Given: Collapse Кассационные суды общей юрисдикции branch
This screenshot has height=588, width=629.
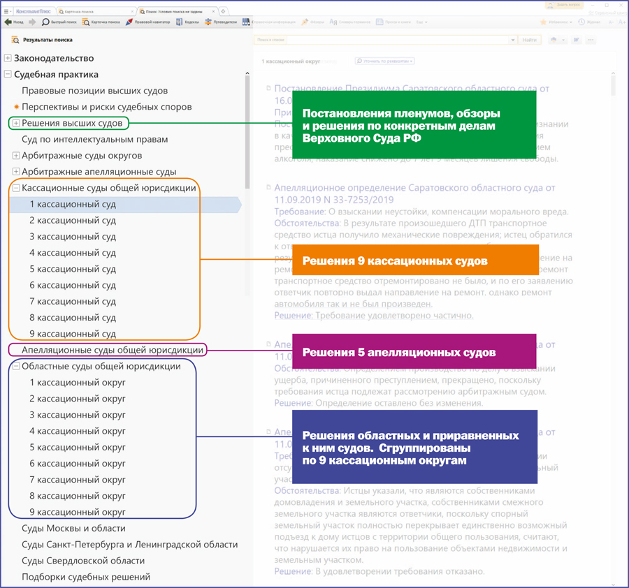Looking at the screenshot, I should pos(16,188).
